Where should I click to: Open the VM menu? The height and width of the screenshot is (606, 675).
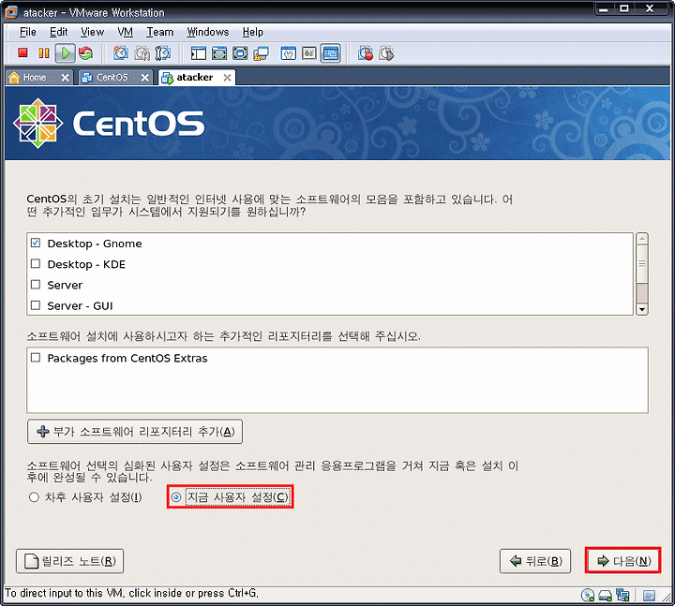(126, 32)
